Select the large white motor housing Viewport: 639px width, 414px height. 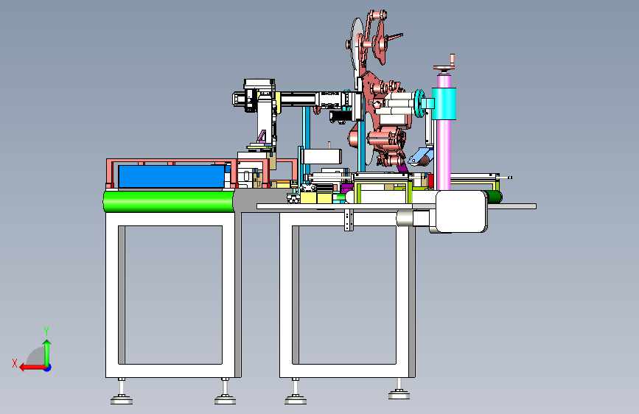[x=461, y=211]
